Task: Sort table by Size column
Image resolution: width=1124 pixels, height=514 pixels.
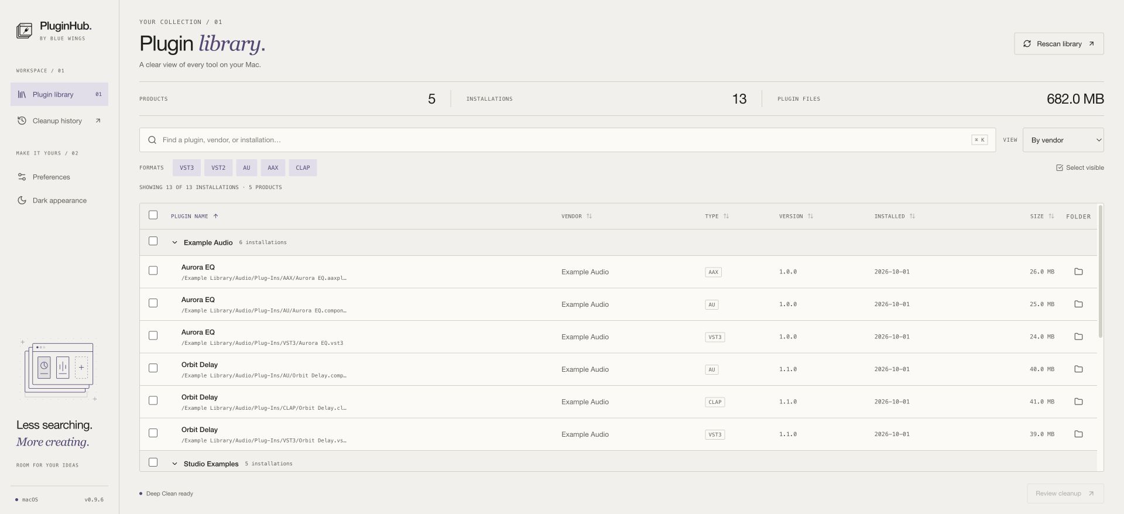Action: tap(1042, 216)
